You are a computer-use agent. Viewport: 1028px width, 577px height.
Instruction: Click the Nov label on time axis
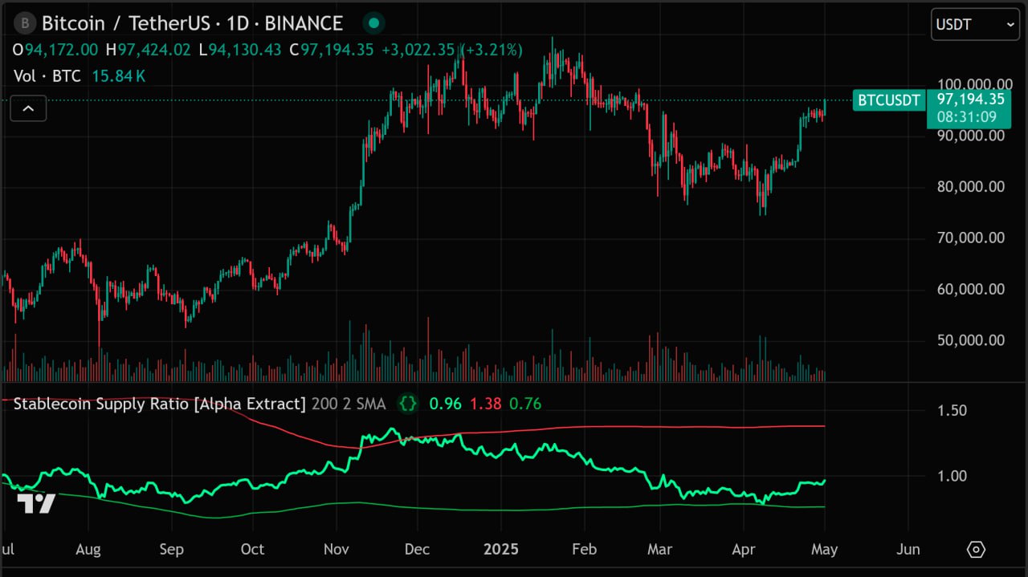point(337,550)
